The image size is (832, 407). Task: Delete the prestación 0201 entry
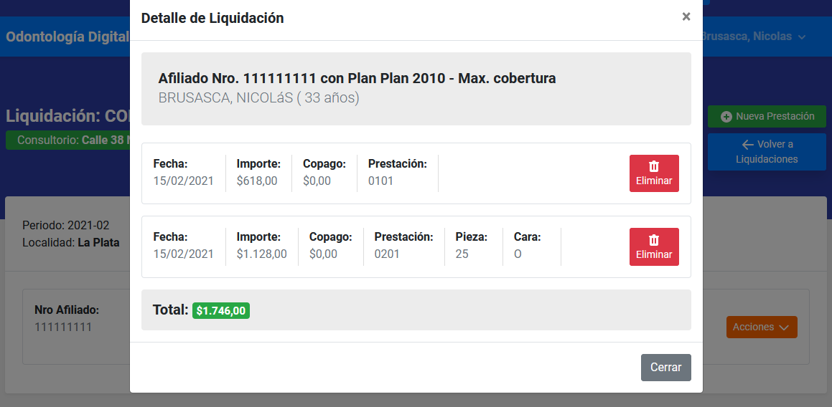[654, 246]
